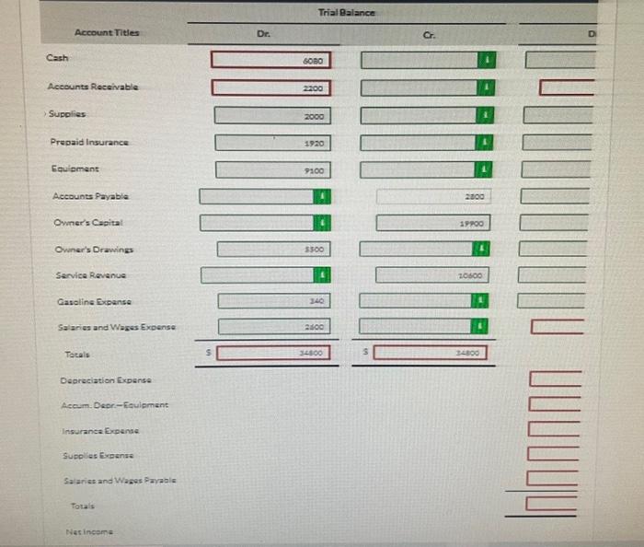Screen dimensions: 644x547
Task: Click the debit Totals field of Trial Balance
Action: (x=273, y=353)
